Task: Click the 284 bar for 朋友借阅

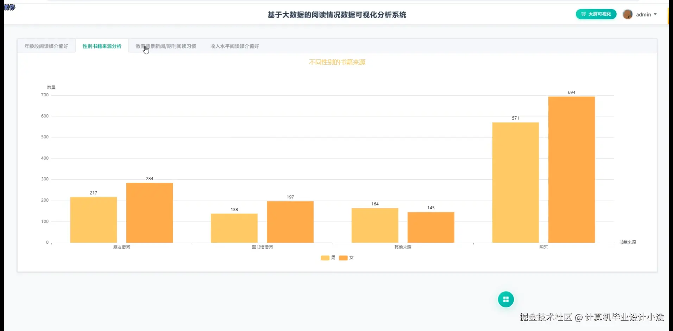Action: click(149, 211)
